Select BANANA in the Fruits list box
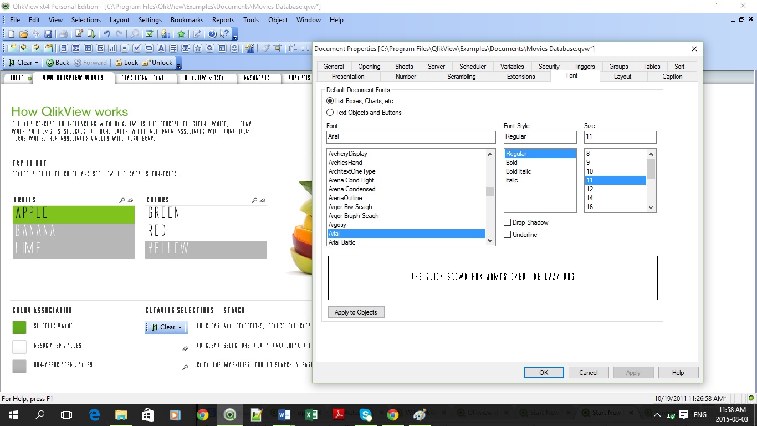Screen dimensions: 757x426 (x=73, y=231)
